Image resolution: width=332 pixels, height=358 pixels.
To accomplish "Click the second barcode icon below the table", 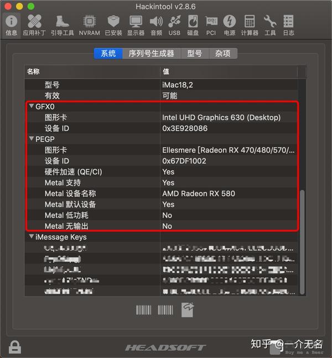I will [165, 310].
